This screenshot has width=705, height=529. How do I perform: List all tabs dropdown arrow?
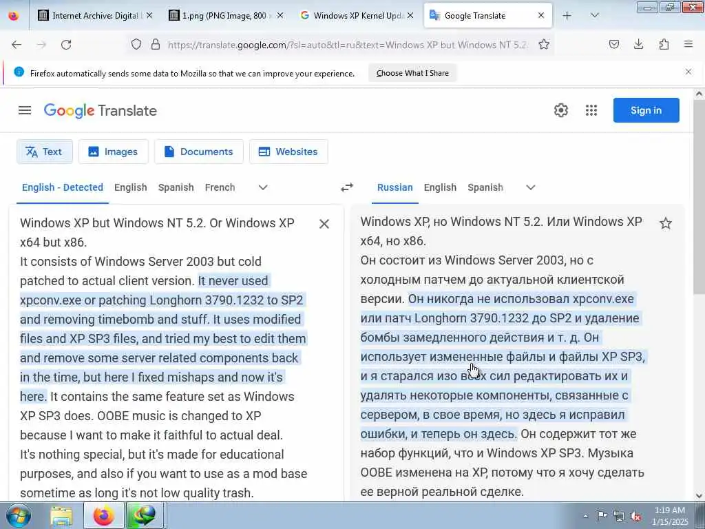(x=594, y=16)
